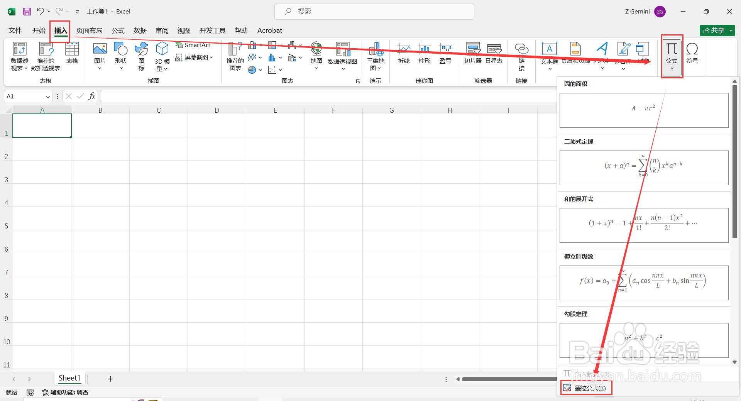The height and width of the screenshot is (401, 741).
Task: Select row 5 header
Action: click(6, 218)
